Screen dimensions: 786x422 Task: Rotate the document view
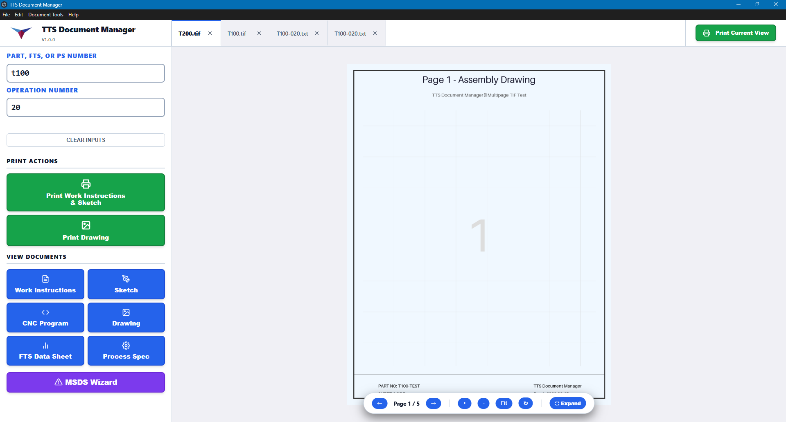coord(526,404)
